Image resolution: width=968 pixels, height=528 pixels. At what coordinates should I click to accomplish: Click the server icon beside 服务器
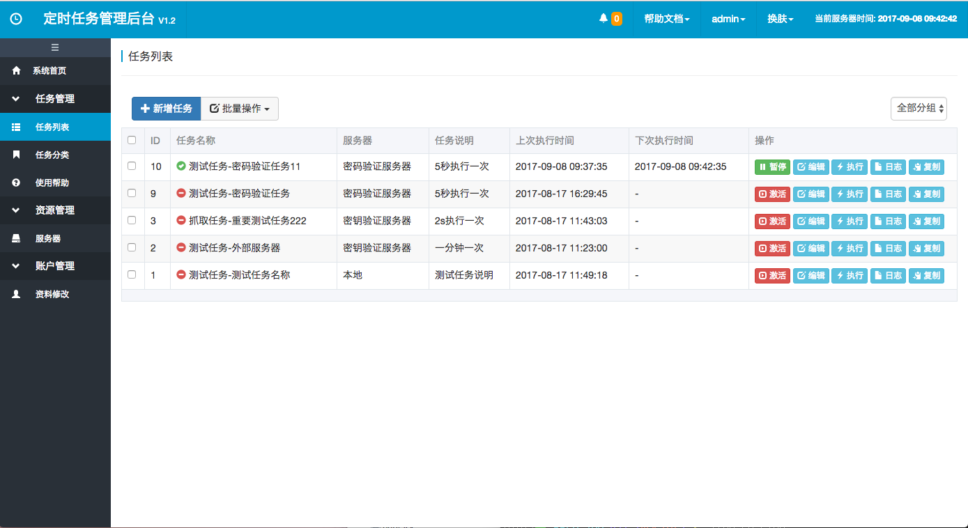click(15, 238)
